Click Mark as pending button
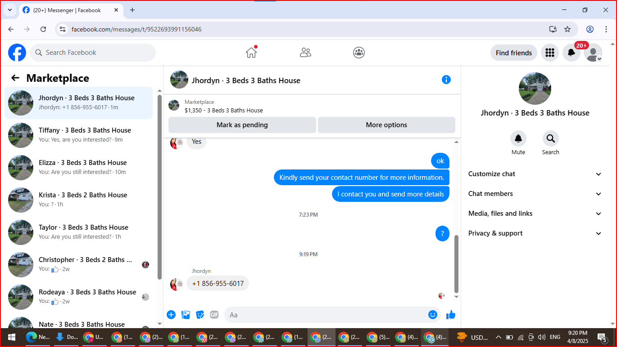Viewport: 617px width, 347px height. [x=242, y=125]
